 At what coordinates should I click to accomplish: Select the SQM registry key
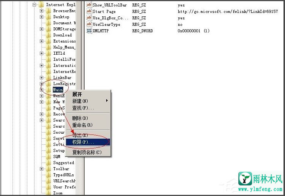point(57,157)
